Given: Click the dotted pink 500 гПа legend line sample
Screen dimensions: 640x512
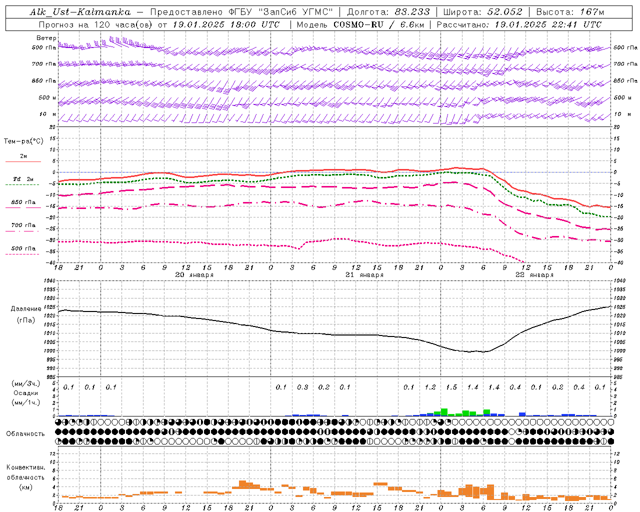Looking at the screenshot, I should click(22, 254).
